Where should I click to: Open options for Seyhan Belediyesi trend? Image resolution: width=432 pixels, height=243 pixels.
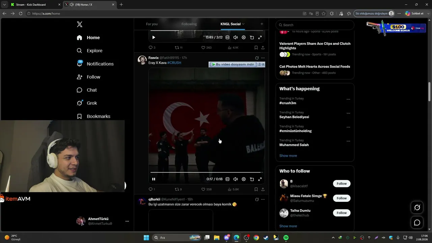348,113
